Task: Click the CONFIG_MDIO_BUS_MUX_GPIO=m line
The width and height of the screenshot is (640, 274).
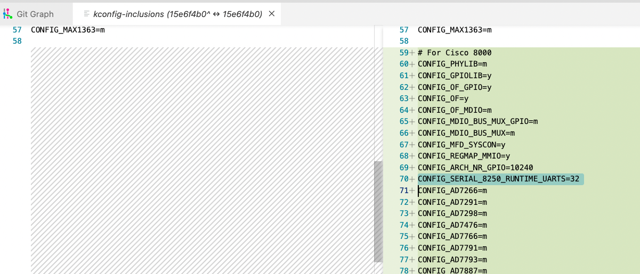Action: pos(478,121)
